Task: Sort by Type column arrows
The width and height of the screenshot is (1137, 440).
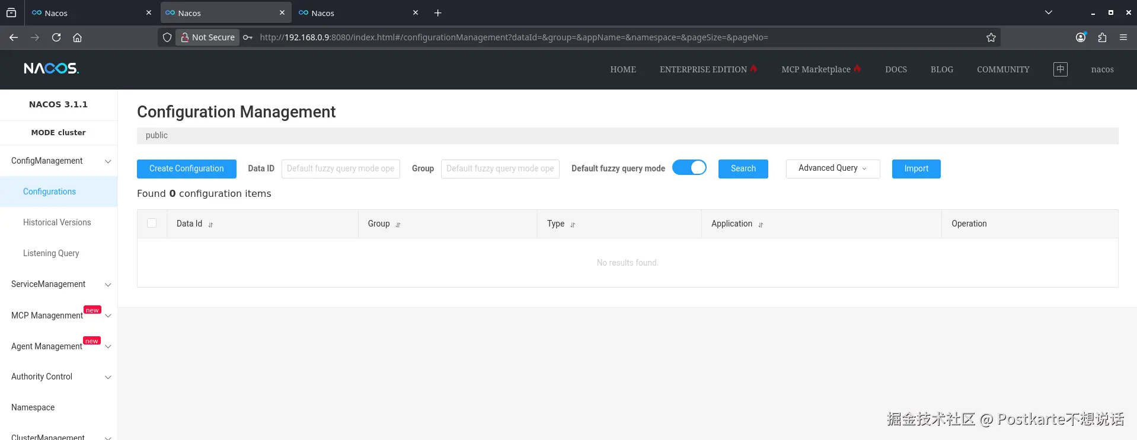Action: pos(573,225)
